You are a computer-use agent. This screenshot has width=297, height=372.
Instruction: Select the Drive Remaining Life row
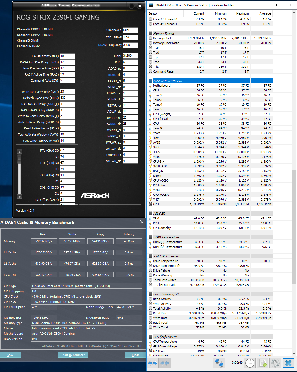tap(210, 266)
